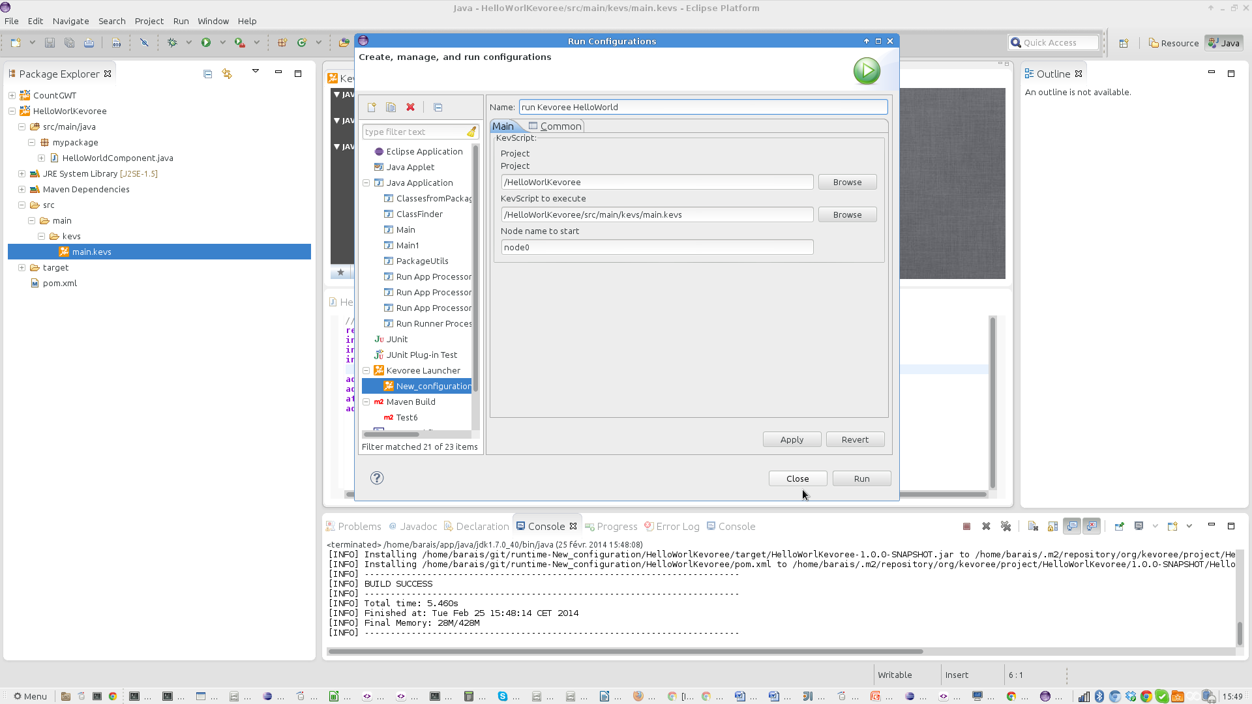Click the Print toolbar icon
This screenshot has width=1252, height=704.
89,43
